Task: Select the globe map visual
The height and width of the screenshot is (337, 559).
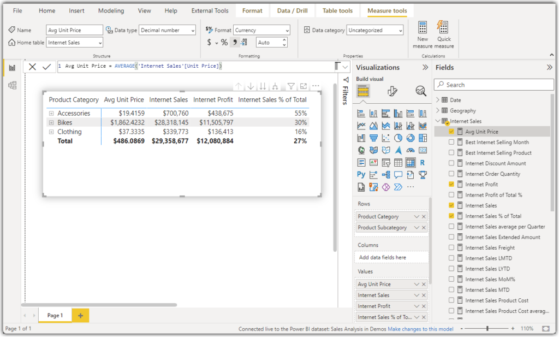Action: tap(361, 151)
